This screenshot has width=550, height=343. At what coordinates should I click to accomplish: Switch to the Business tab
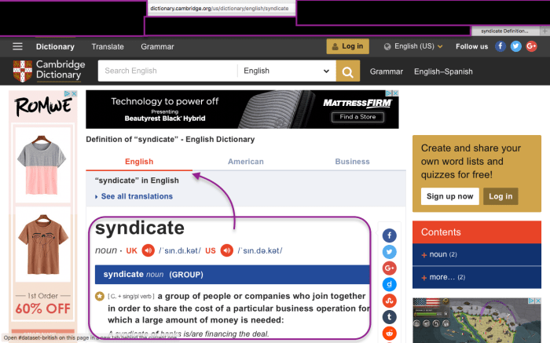(352, 162)
